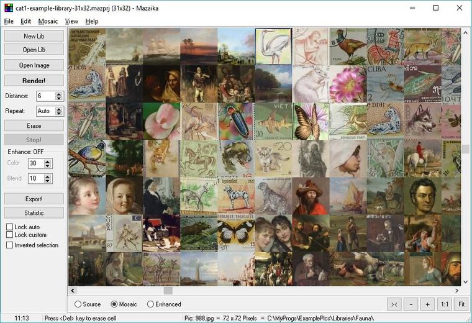This screenshot has width=472, height=323.
Task: Increase Repeat value with up arrow
Action: [x=59, y=109]
